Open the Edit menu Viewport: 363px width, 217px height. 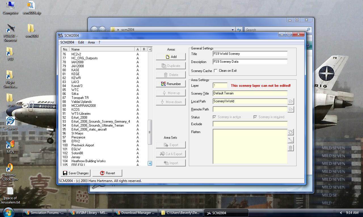[81, 42]
